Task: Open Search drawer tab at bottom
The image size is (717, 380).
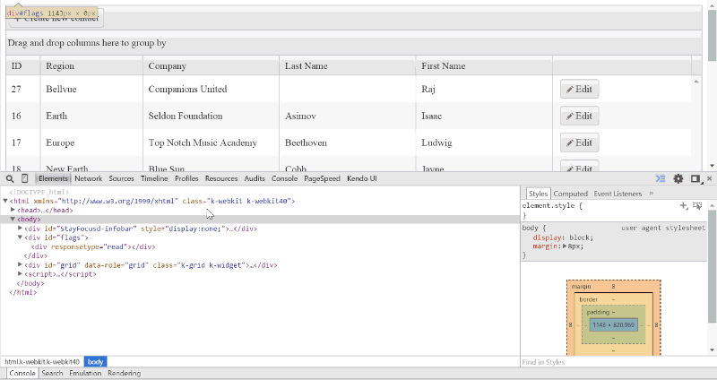Action: point(52,373)
